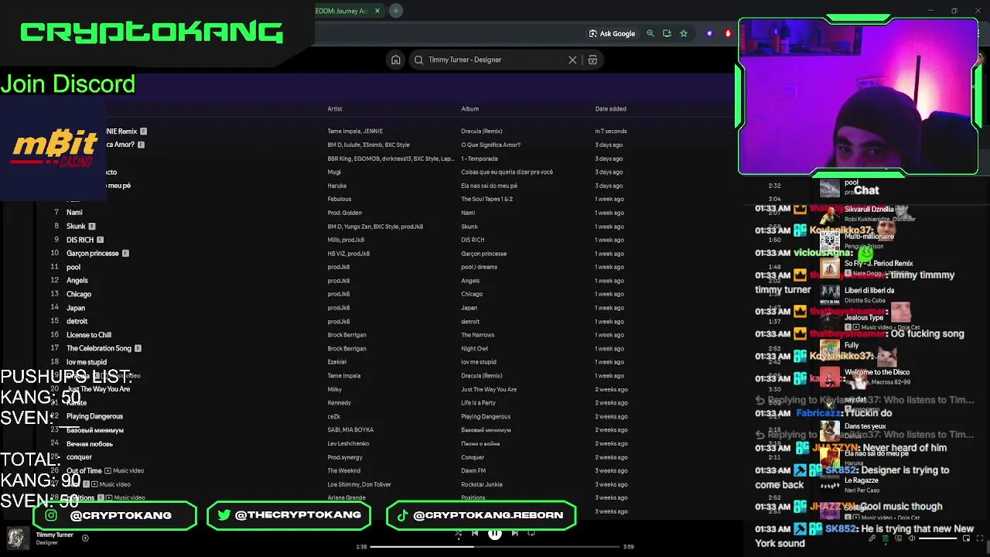Sort by the Artist column header
The image size is (990, 557).
pos(334,109)
